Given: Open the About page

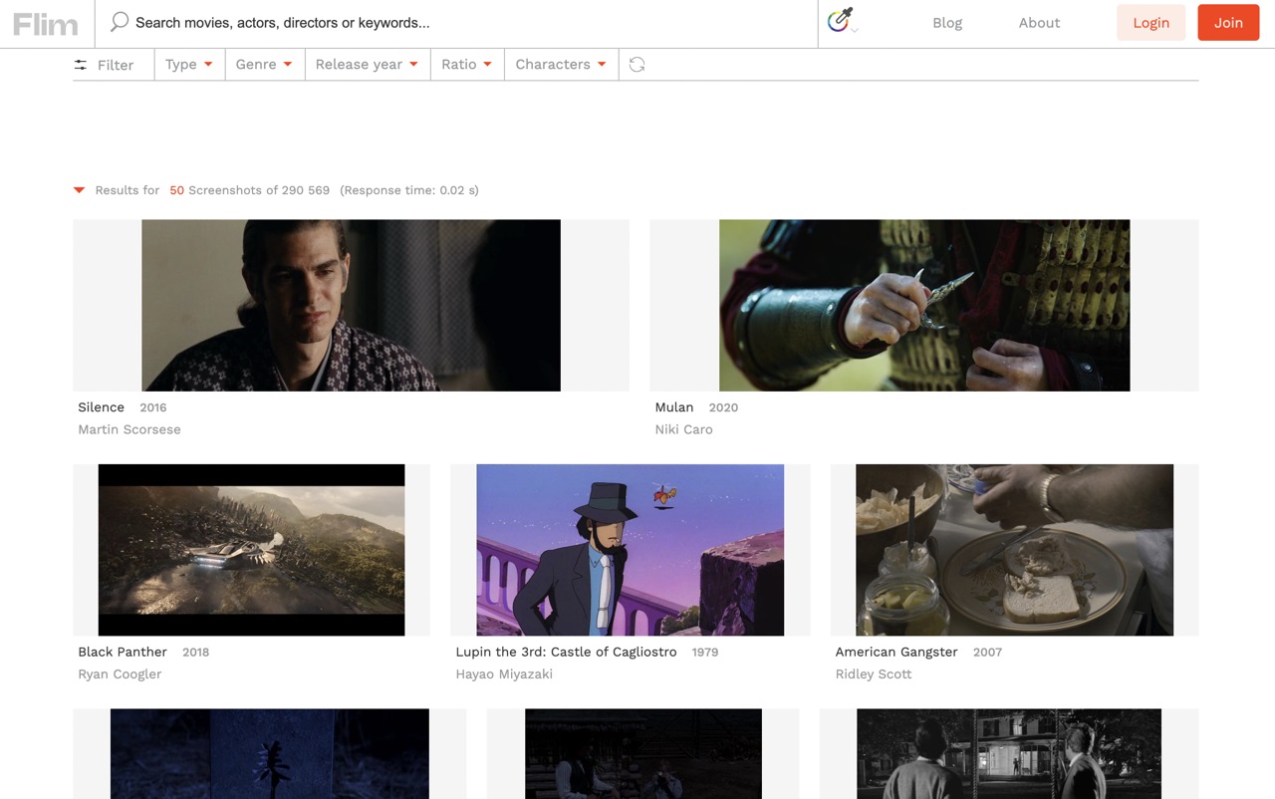Looking at the screenshot, I should coord(1039,23).
